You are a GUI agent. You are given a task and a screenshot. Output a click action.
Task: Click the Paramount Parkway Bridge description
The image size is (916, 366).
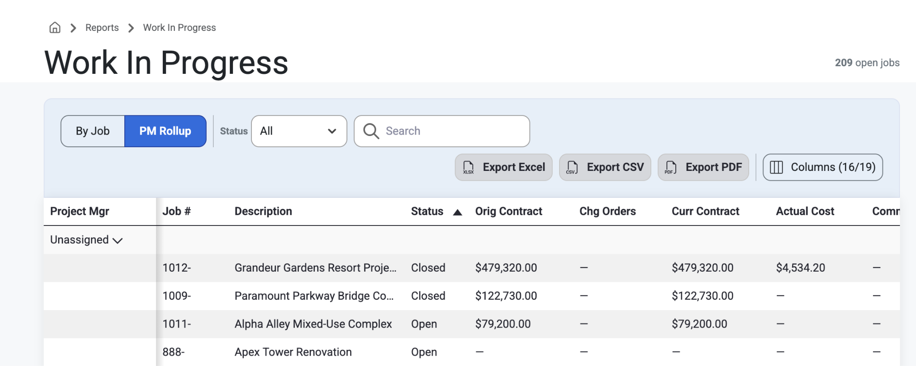pos(314,296)
